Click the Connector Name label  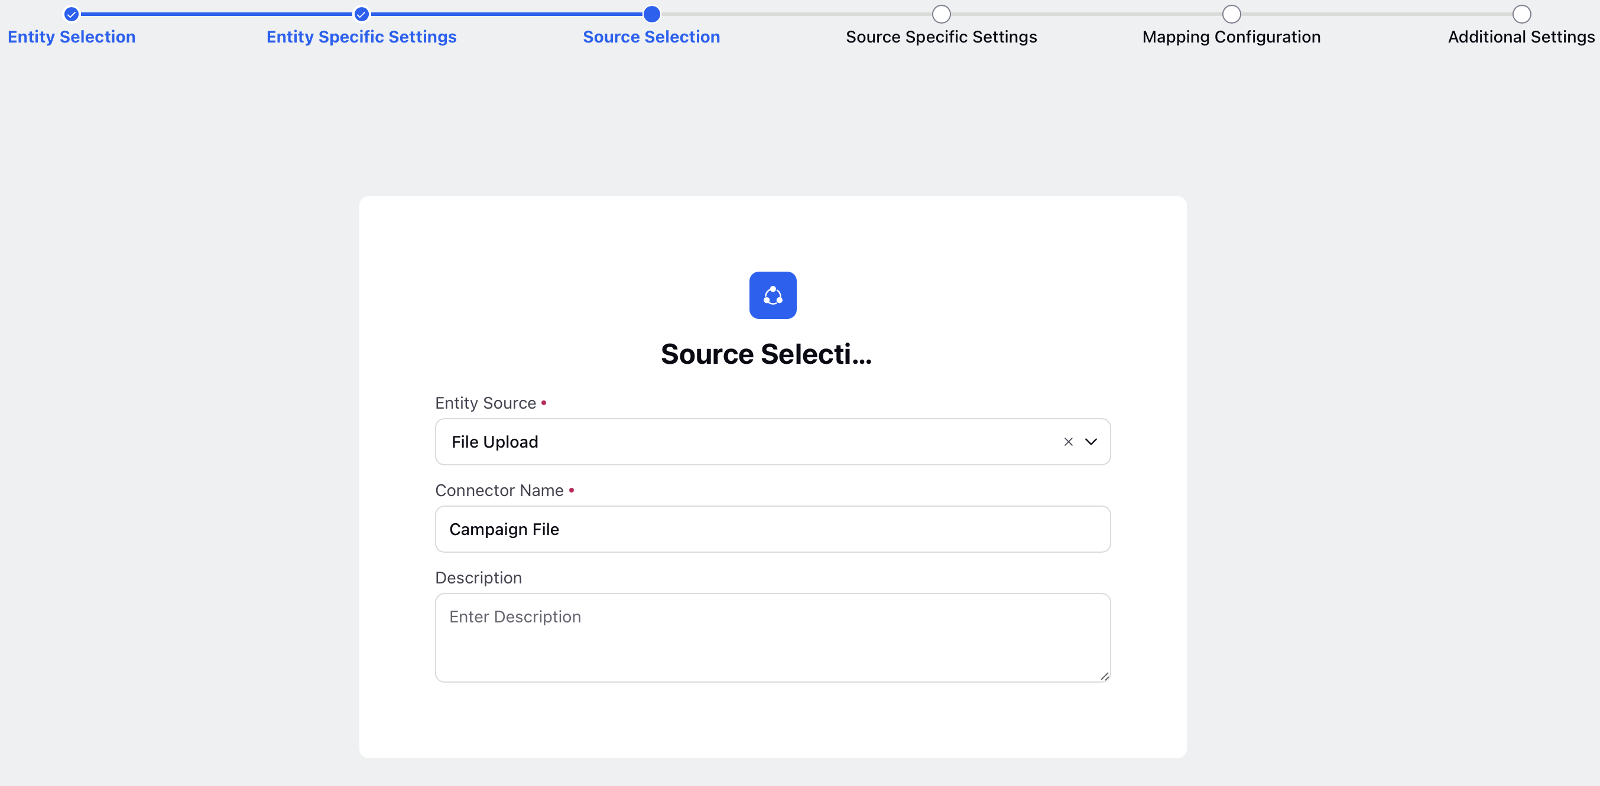pyautogui.click(x=499, y=491)
